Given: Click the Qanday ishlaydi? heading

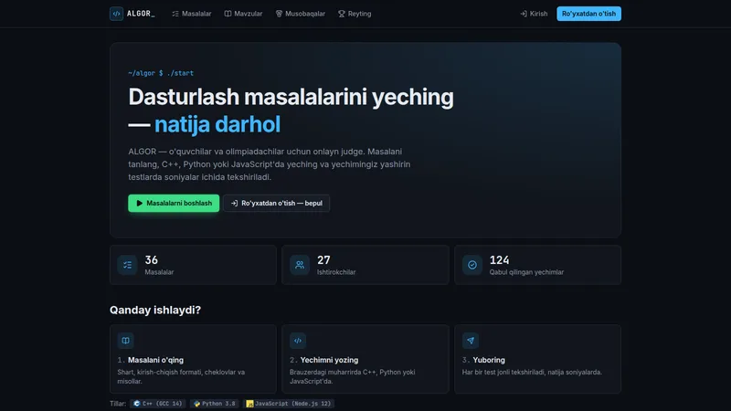Looking at the screenshot, I should (155, 310).
